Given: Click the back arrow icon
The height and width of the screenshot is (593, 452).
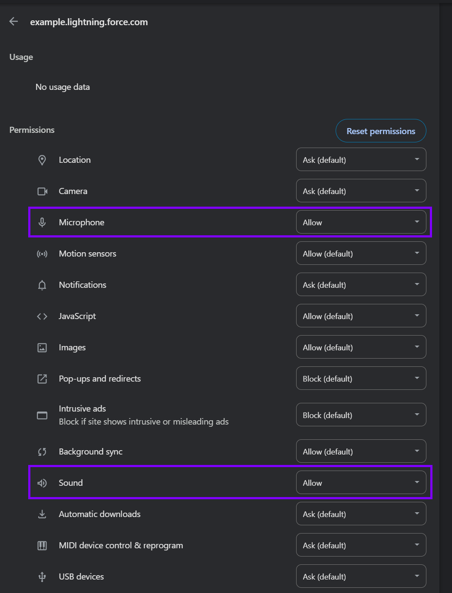Looking at the screenshot, I should 13,21.
